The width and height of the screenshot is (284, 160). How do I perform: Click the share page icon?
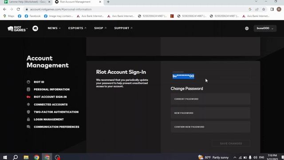click(257, 9)
